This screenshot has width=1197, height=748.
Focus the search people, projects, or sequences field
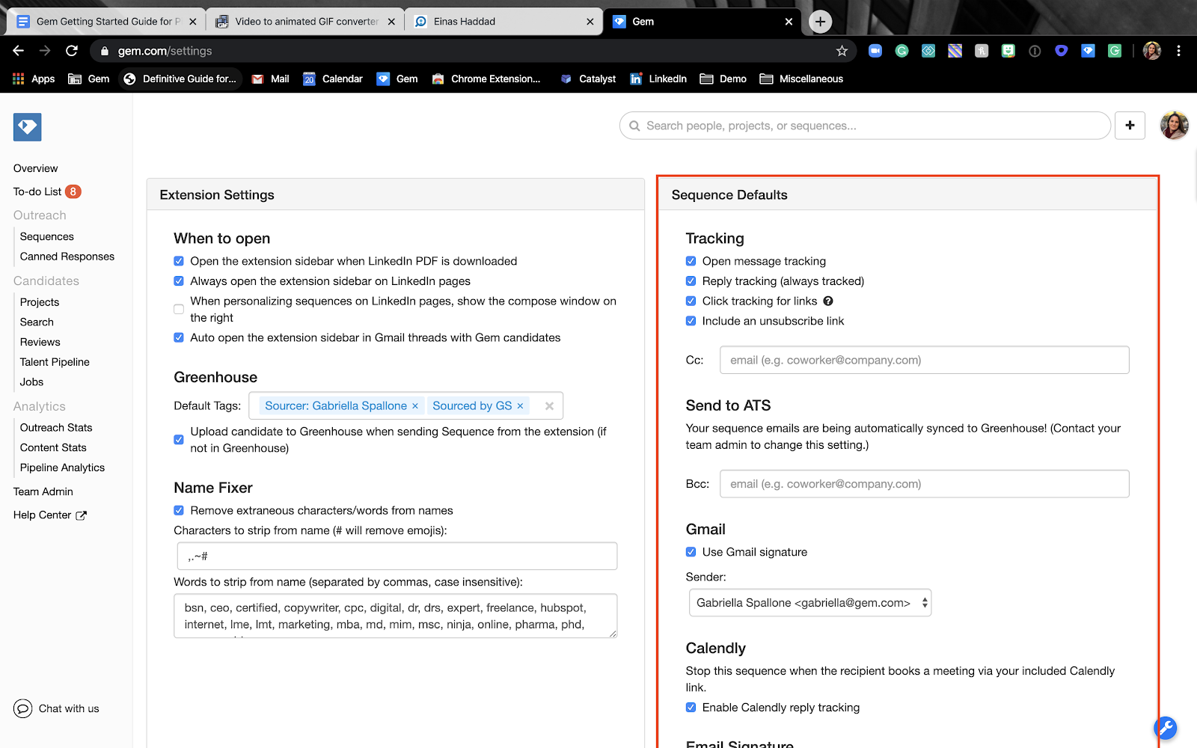[x=865, y=126]
